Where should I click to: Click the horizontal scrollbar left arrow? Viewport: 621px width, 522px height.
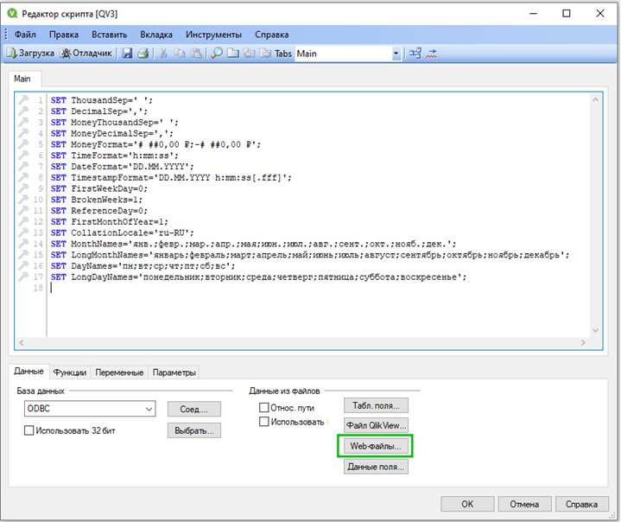click(22, 343)
